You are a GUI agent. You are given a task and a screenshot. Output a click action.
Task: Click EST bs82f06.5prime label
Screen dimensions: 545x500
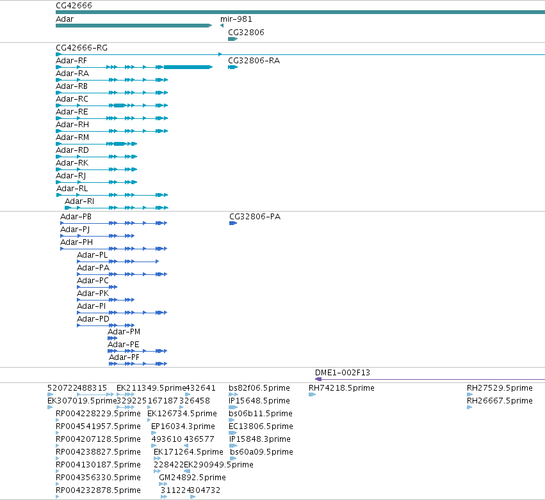(259, 388)
